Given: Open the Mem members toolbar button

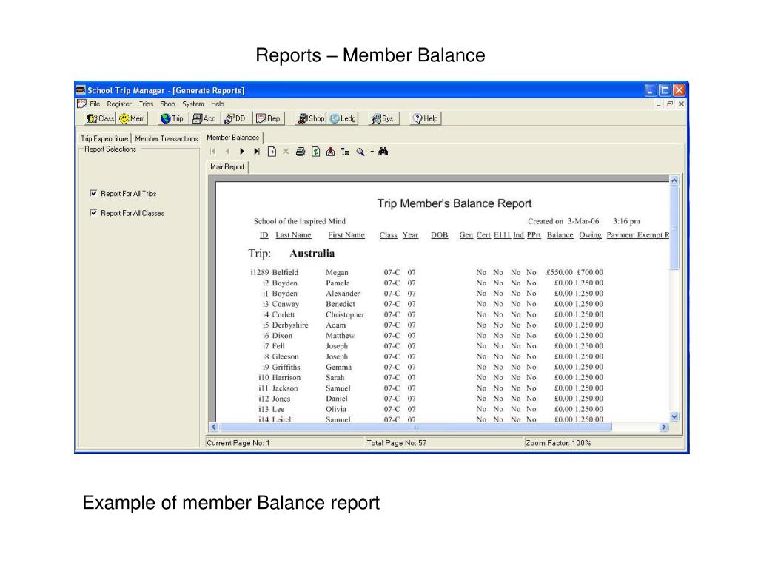Looking at the screenshot, I should point(132,118).
